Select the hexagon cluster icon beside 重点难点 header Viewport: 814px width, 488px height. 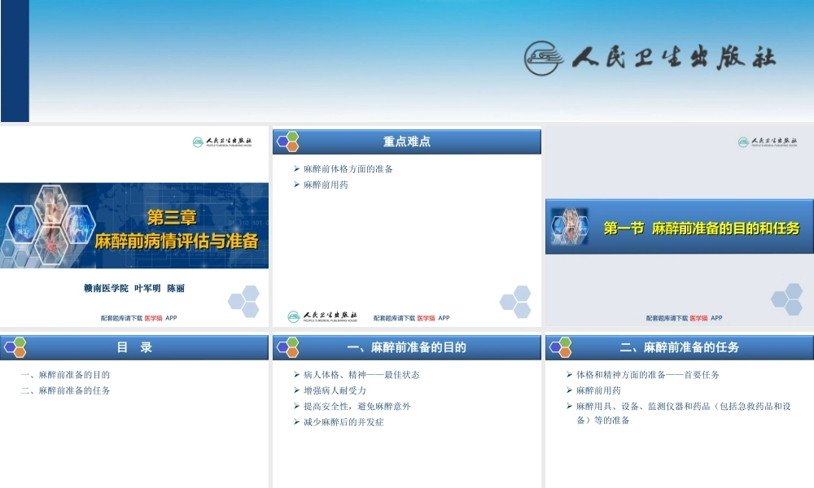click(287, 141)
